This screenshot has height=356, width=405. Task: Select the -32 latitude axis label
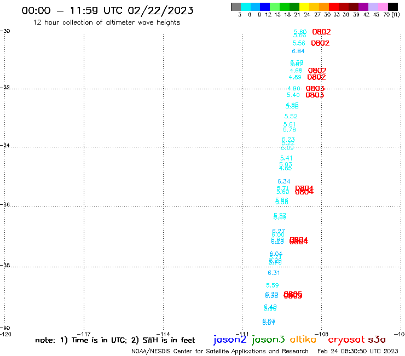coord(5,88)
